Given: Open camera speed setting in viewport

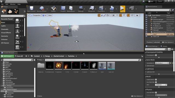Looking at the screenshot, I should [x=138, y=15].
